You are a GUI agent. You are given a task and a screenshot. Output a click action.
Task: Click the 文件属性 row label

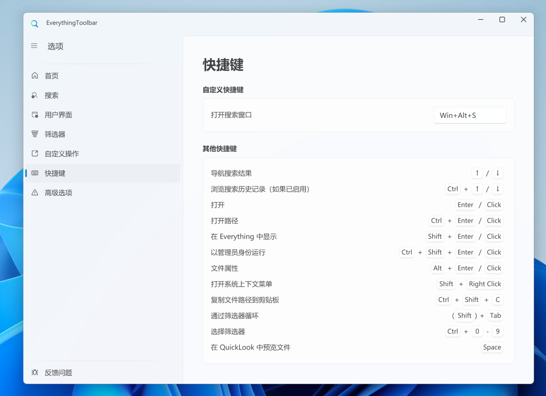pos(224,268)
